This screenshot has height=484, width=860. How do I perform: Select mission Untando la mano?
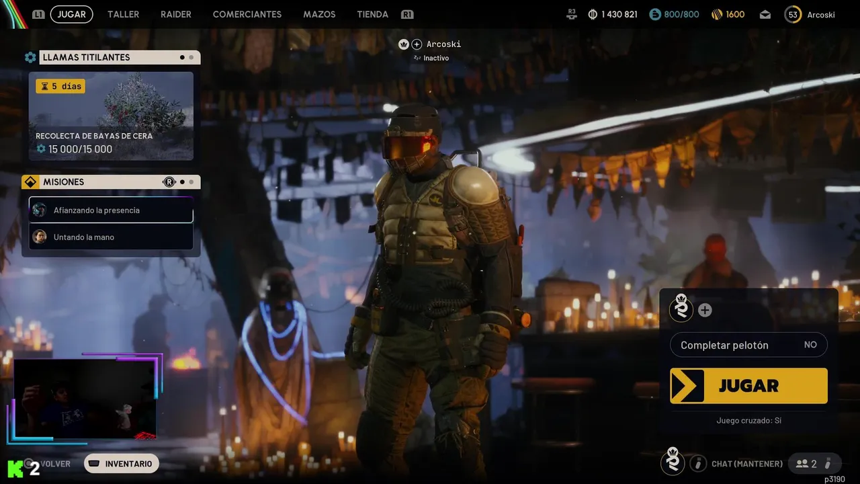click(x=111, y=237)
